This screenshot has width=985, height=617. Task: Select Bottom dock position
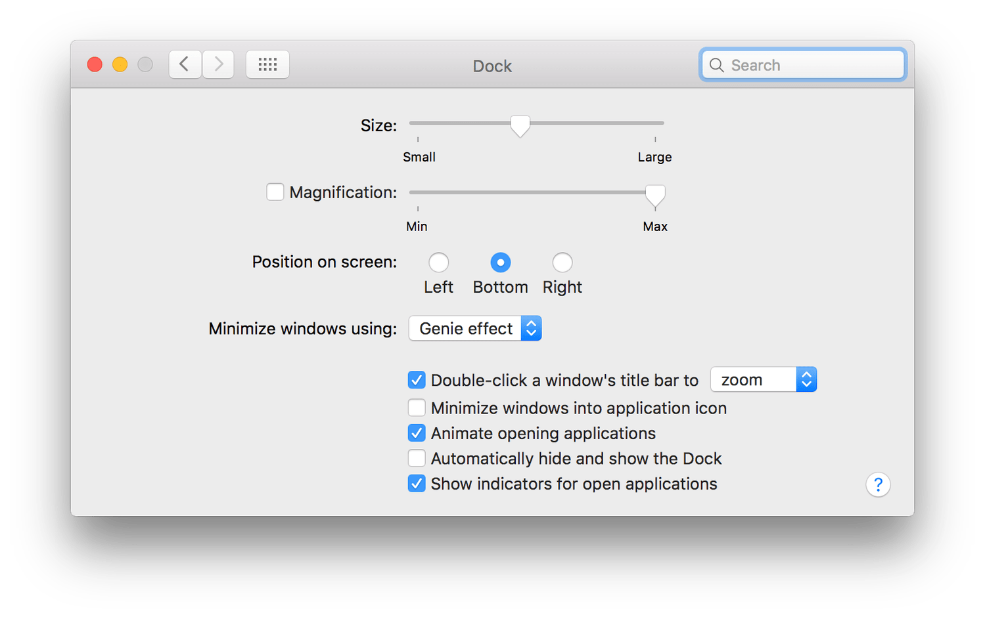pyautogui.click(x=501, y=263)
